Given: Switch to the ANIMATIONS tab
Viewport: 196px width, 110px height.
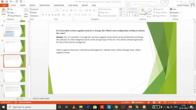Looking at the screenshot, I should pyautogui.click(x=59, y=5).
